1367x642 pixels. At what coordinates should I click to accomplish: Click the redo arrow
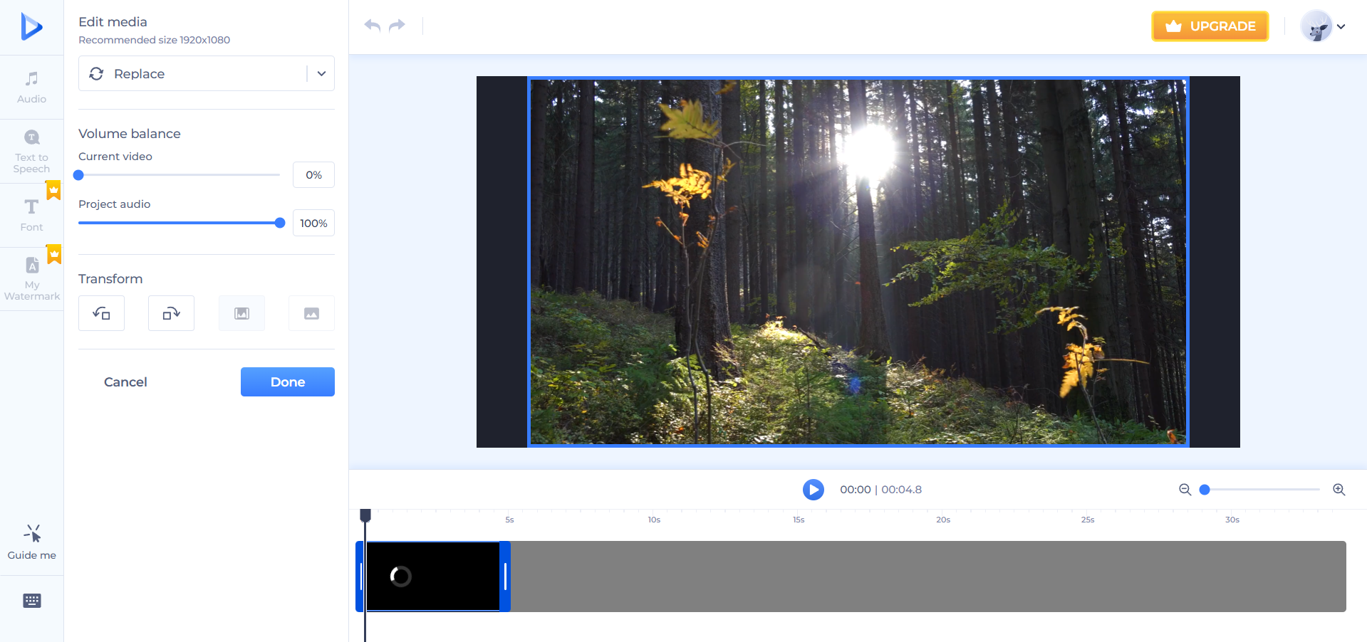point(397,25)
